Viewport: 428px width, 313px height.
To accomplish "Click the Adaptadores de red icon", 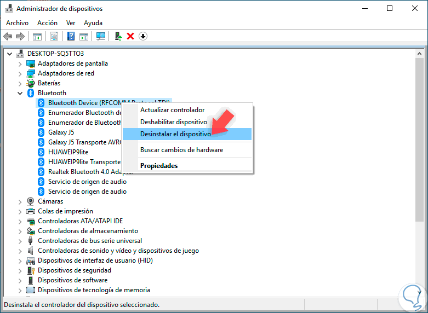I will [31, 73].
